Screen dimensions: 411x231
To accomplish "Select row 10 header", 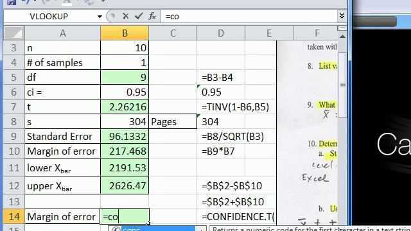I will click(14, 151).
